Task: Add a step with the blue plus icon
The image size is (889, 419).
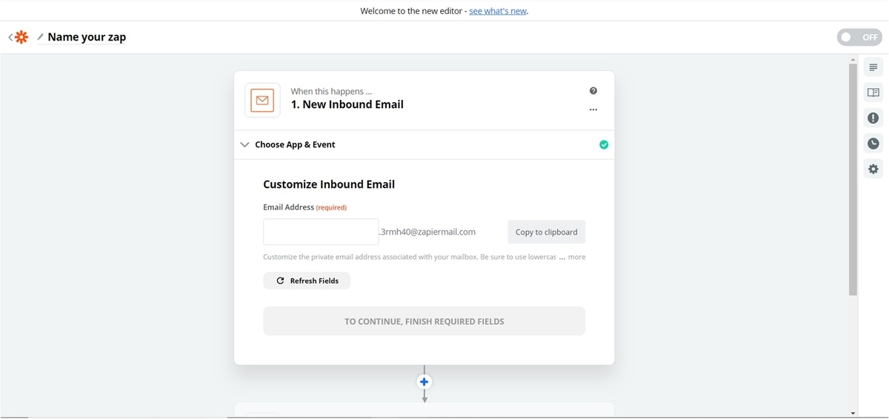Action: [424, 382]
